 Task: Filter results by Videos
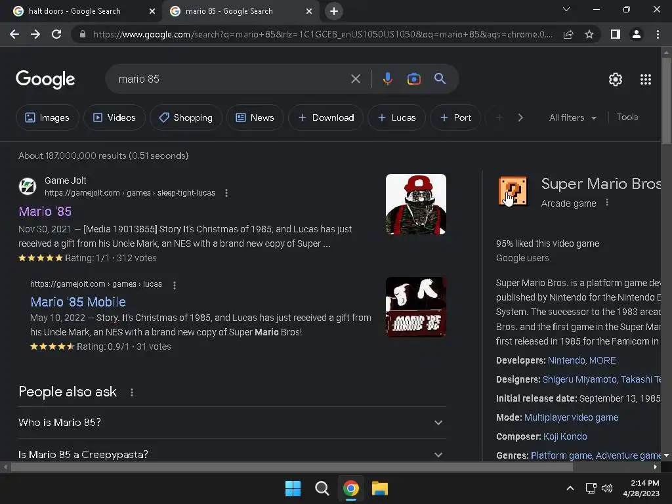[x=114, y=117]
